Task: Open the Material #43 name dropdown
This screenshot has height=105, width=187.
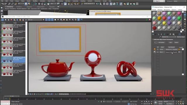Action: click(x=169, y=37)
